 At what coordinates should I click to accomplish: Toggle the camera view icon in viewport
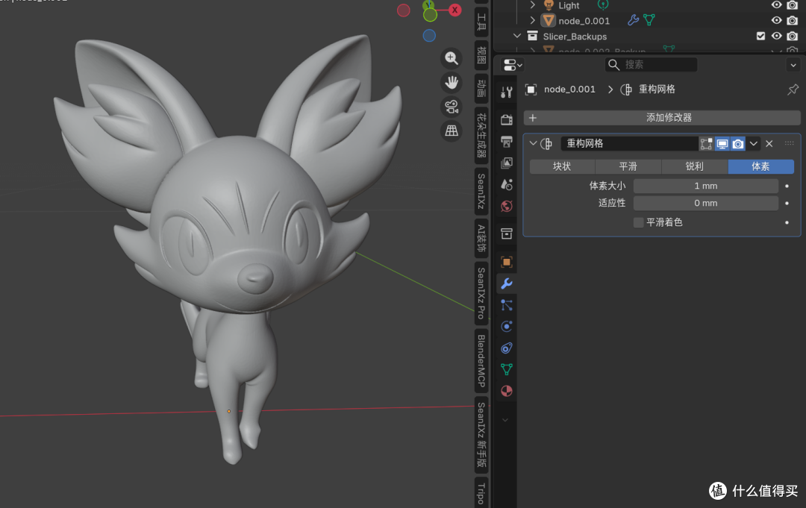pos(452,107)
